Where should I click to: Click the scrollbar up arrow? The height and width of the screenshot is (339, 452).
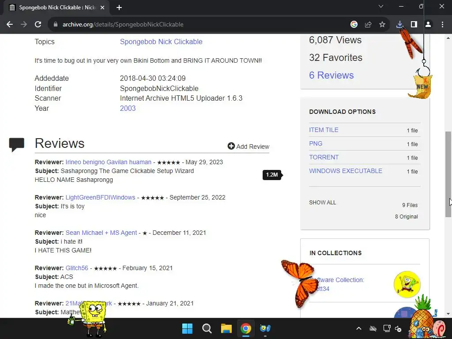coord(448,38)
